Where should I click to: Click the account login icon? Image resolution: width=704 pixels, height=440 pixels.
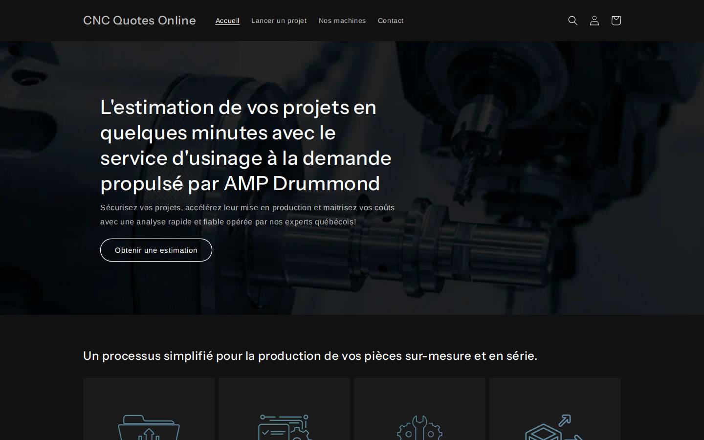click(x=594, y=21)
